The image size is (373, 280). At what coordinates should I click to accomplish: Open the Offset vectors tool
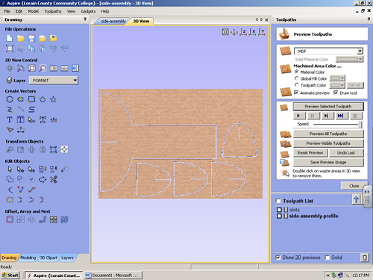click(10, 220)
